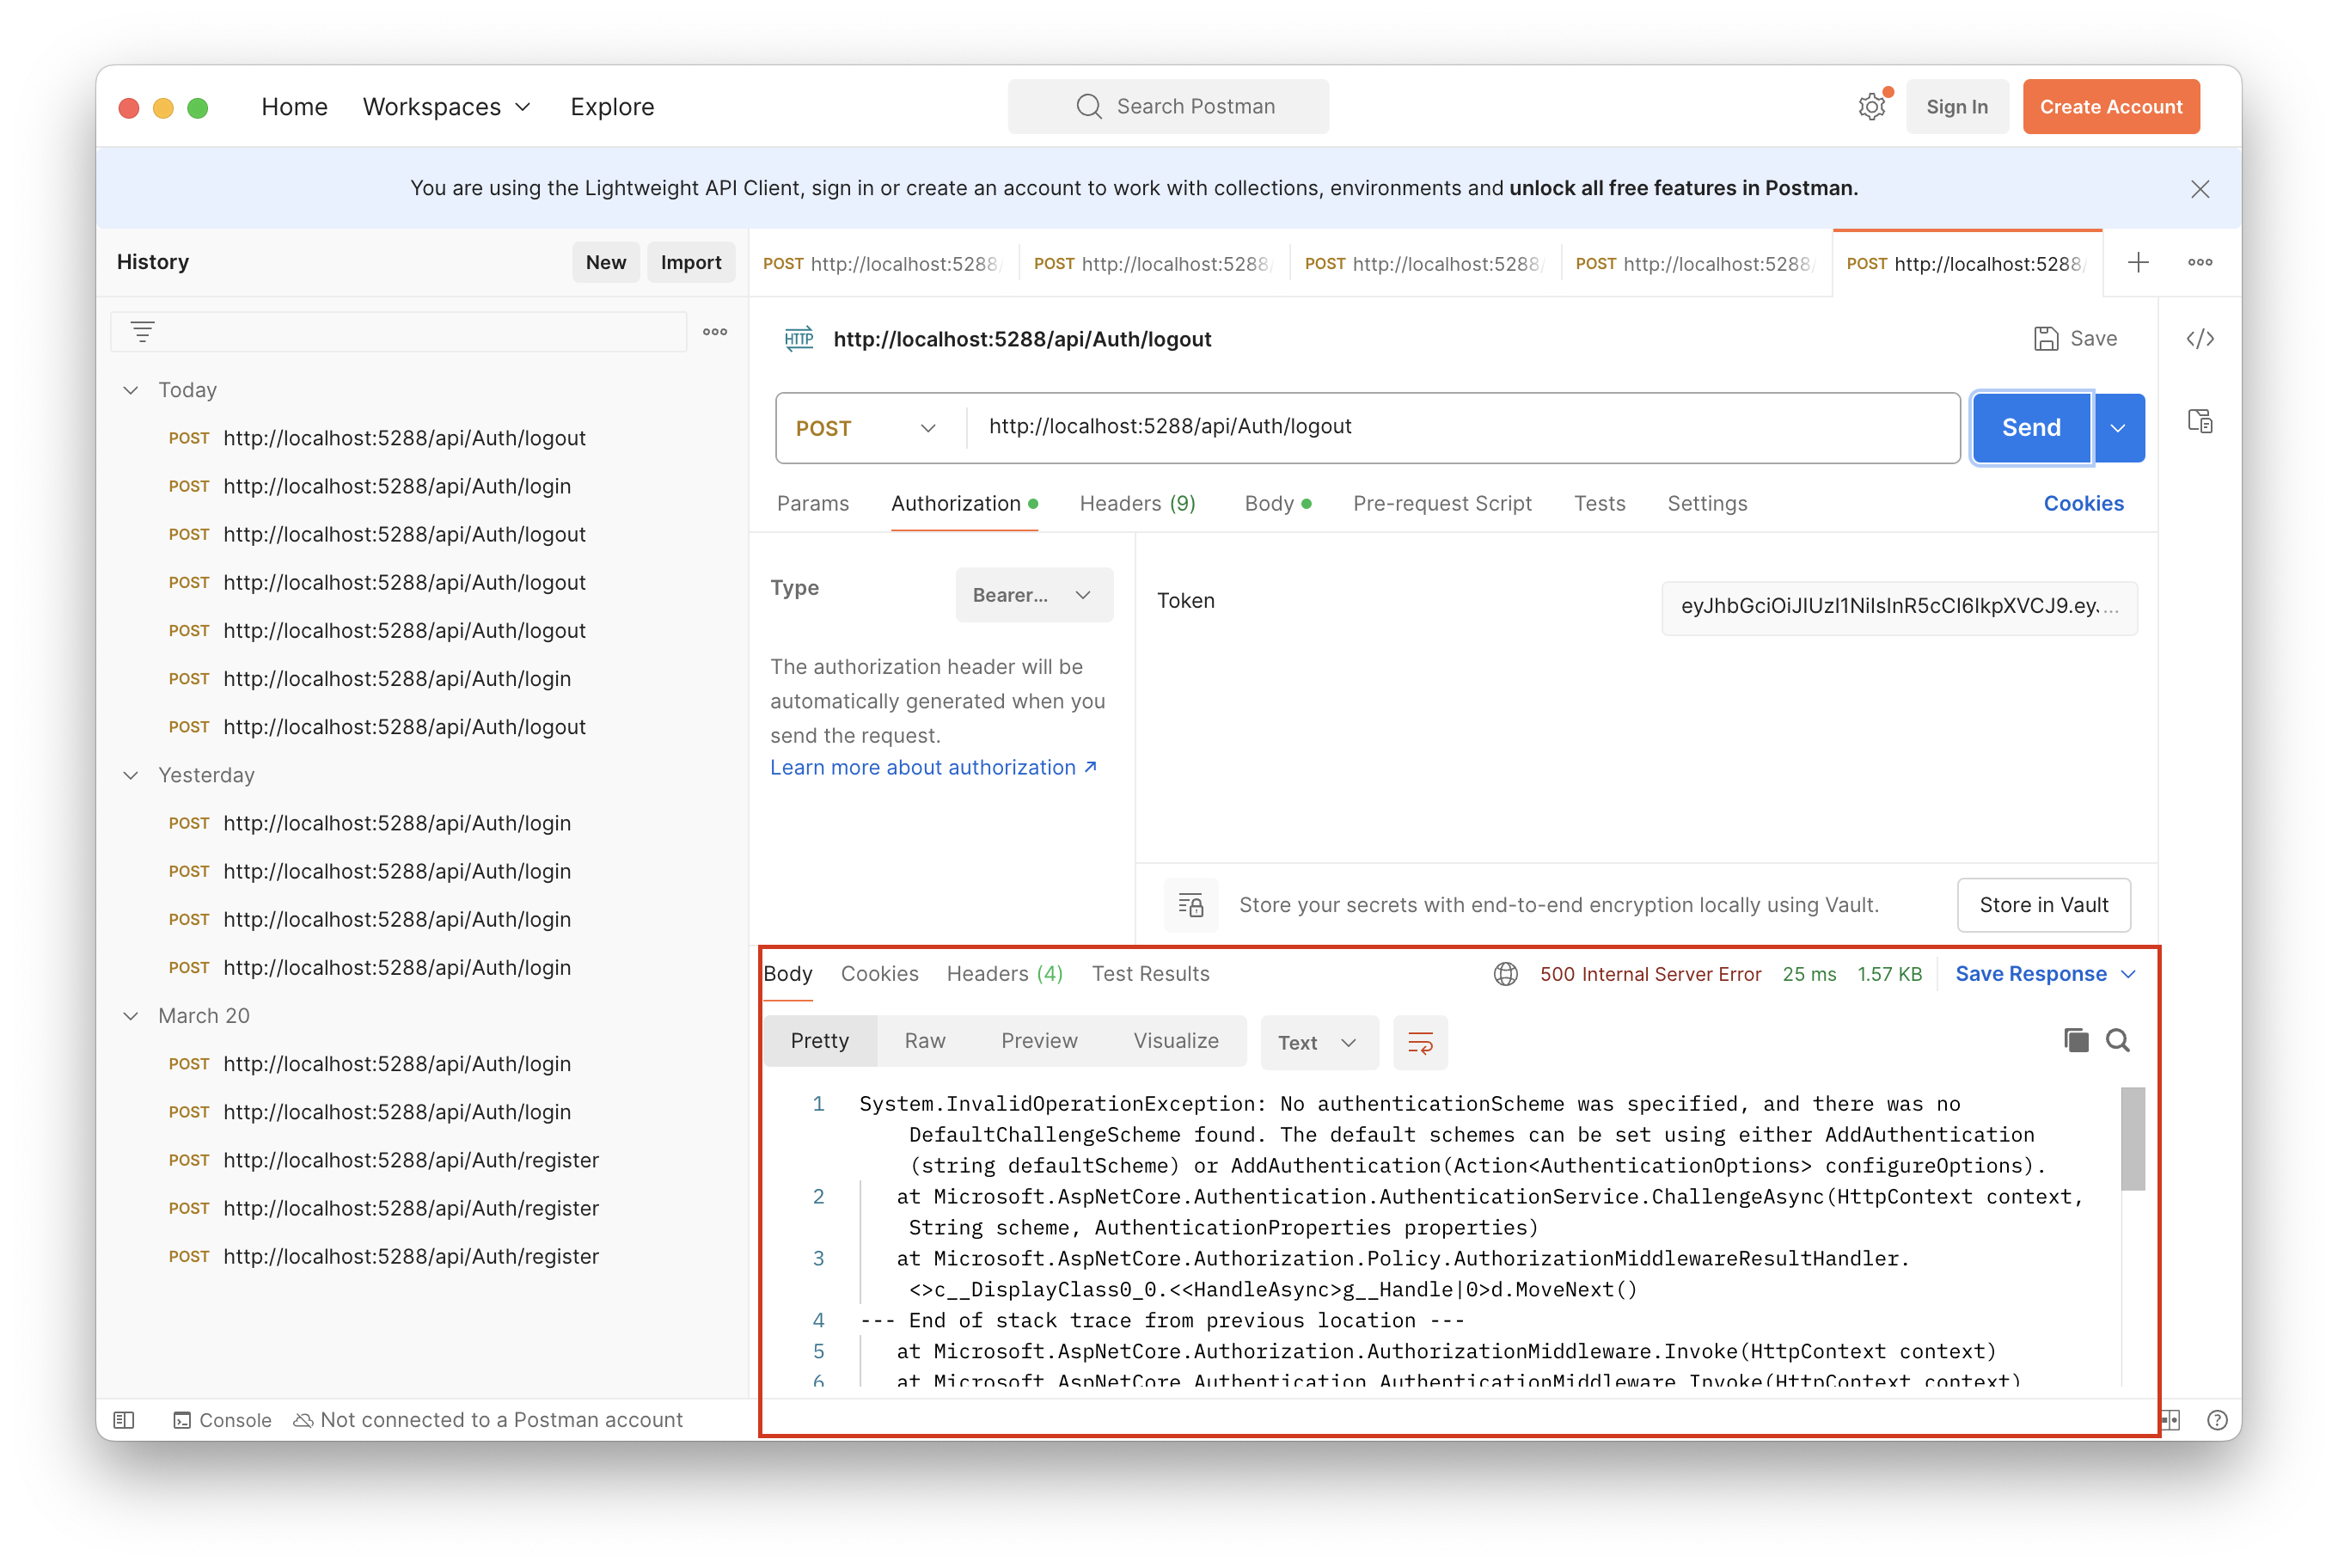Click the history filter icon
Viewport: 2338px width, 1568px height.
(143, 332)
